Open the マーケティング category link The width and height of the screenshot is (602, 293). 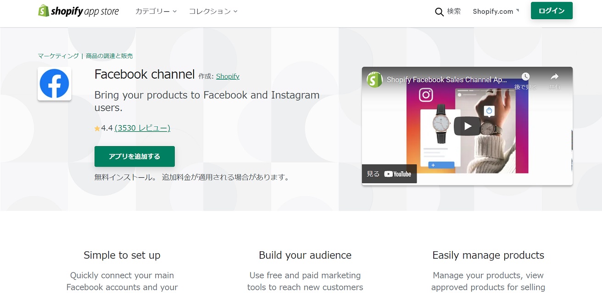pos(58,56)
